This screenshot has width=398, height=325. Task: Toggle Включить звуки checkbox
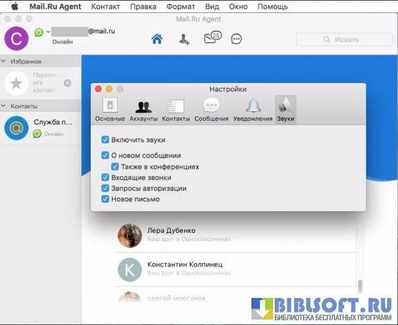click(105, 140)
